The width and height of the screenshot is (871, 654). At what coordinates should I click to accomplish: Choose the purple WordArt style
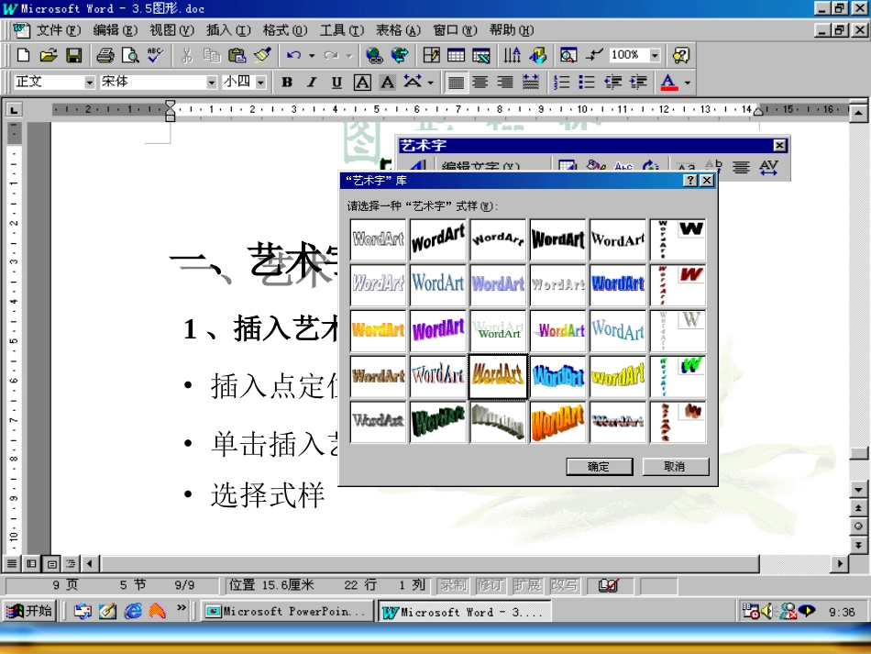click(437, 330)
